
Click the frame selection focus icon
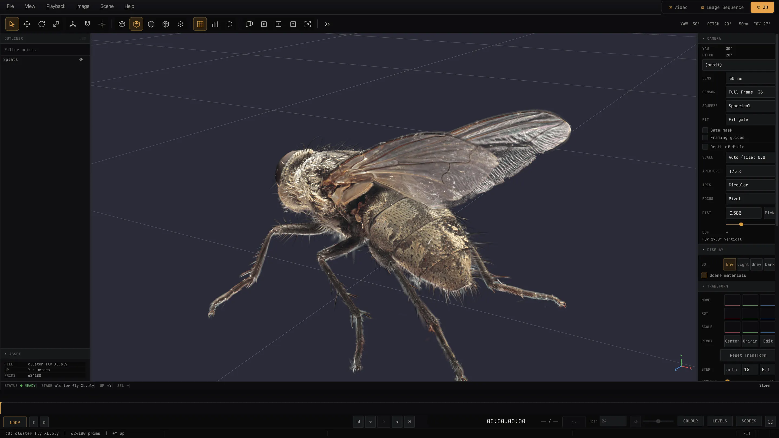308,24
